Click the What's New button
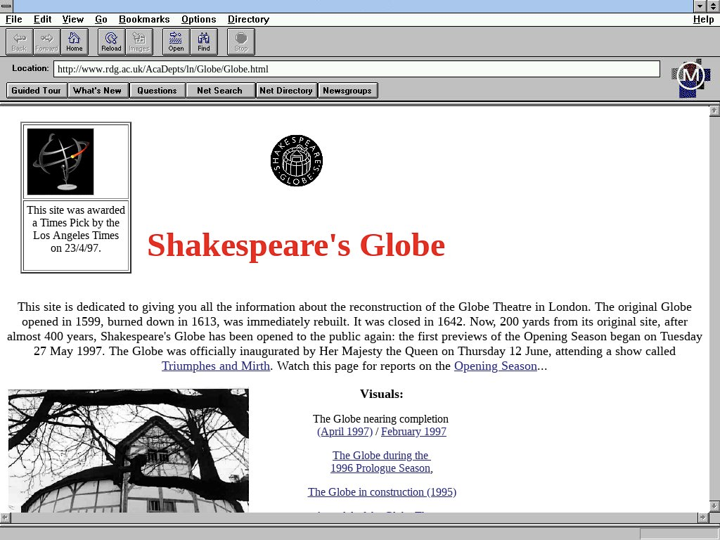This screenshot has height=540, width=720. tap(97, 91)
